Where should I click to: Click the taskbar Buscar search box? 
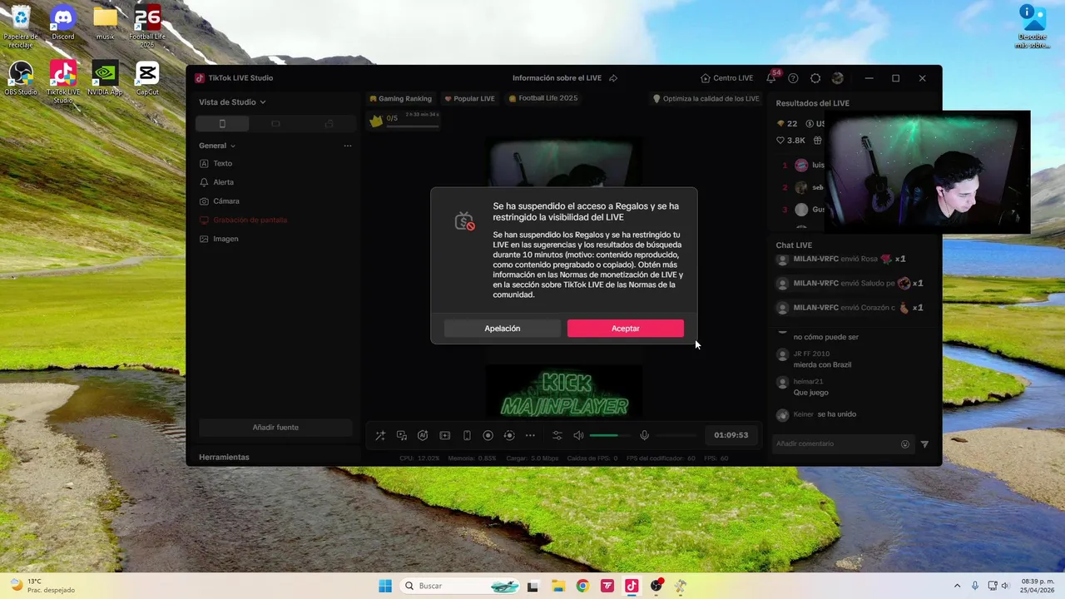[461, 586]
